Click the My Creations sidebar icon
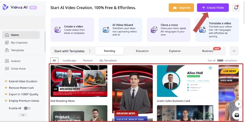249x122 pixels. (x=7, y=42)
